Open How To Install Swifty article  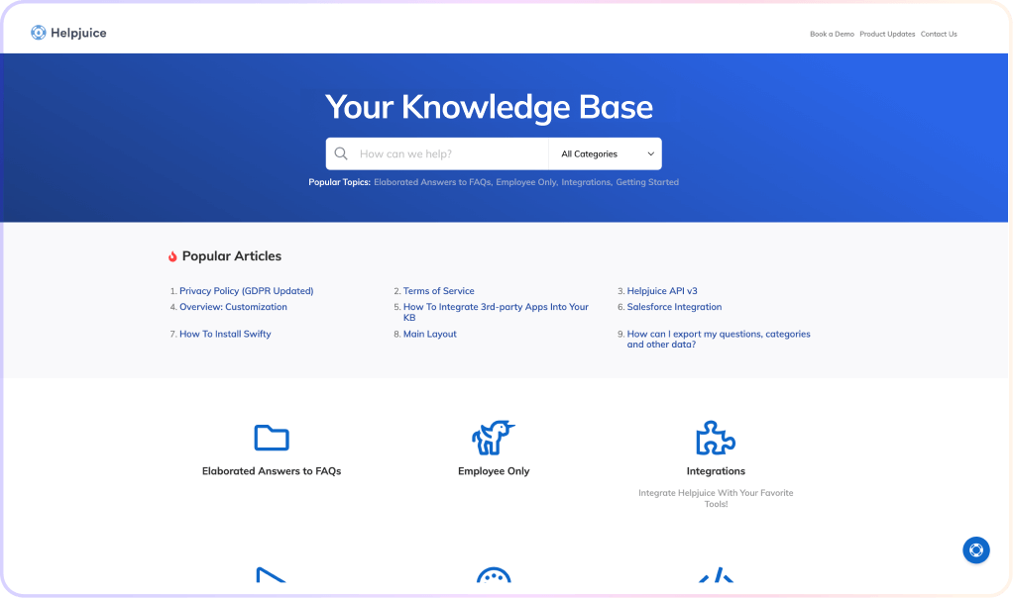point(225,335)
